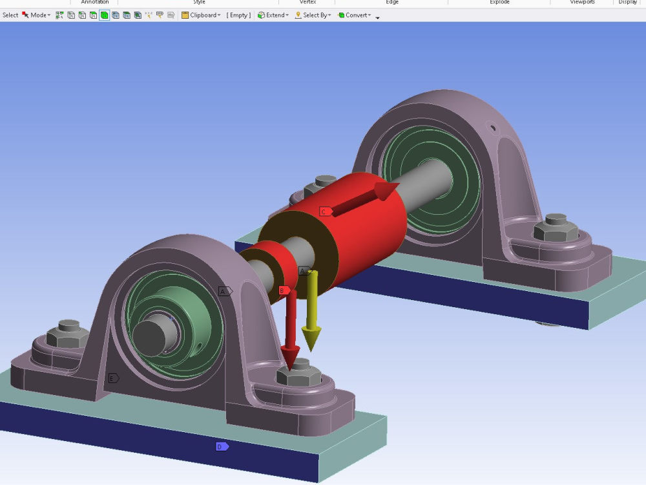Enable the Vertex selection filter

(x=71, y=16)
